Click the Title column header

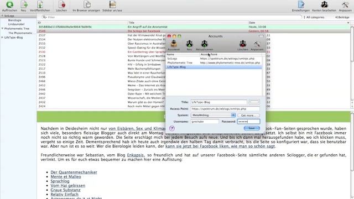188,23
